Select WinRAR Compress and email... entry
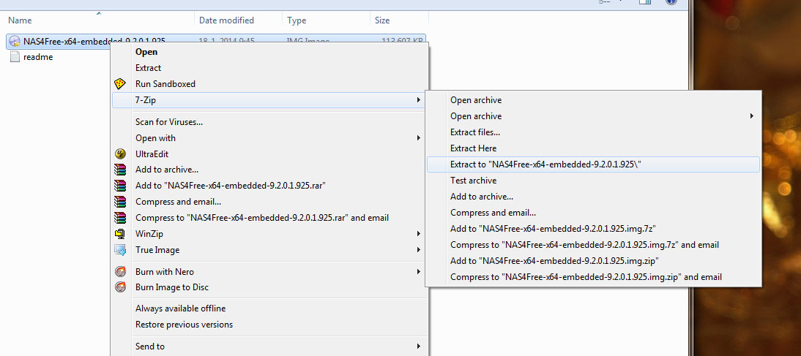This screenshot has width=801, height=356. pos(178,202)
